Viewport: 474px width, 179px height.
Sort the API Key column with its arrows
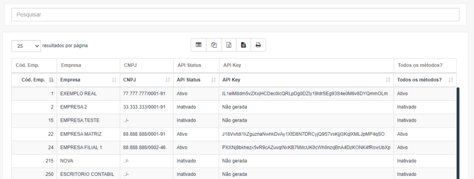click(x=388, y=80)
